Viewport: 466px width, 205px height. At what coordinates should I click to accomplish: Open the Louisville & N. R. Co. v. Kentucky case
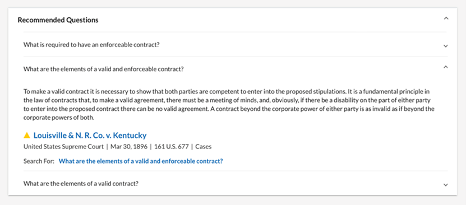click(x=90, y=136)
